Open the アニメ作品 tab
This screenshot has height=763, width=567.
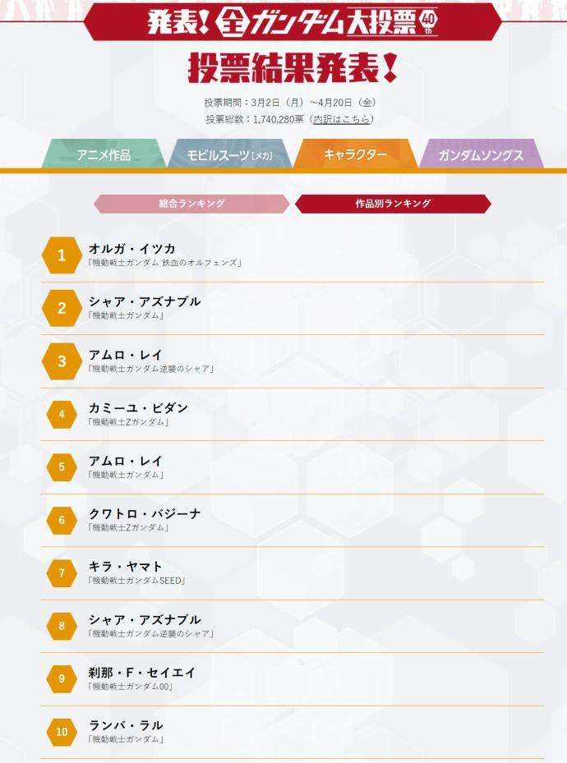pyautogui.click(x=104, y=154)
